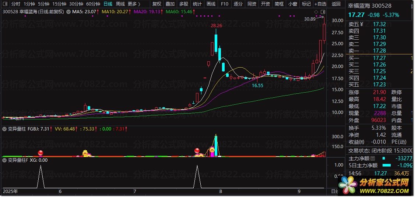Click the stock title 300528 幸福蓝海(日线.前复权)

point(34,12)
